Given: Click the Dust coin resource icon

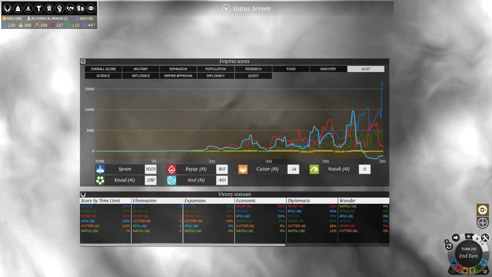Looking at the screenshot, I should (4, 18).
